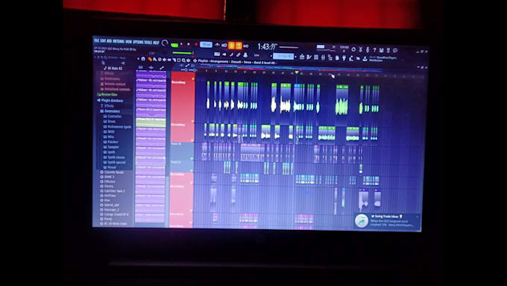507x286 pixels.
Task: Click the plug icon in the toolbar
Action: (x=344, y=58)
